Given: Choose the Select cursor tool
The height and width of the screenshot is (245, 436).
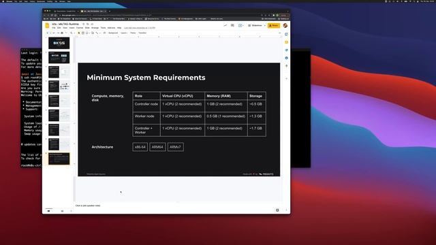Looking at the screenshot, I should point(79,33).
